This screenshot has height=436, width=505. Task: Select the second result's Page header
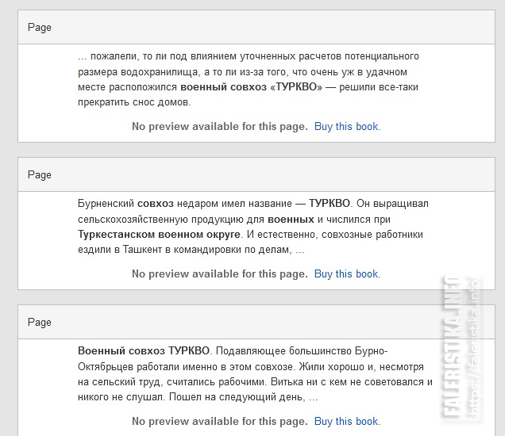tap(256, 174)
